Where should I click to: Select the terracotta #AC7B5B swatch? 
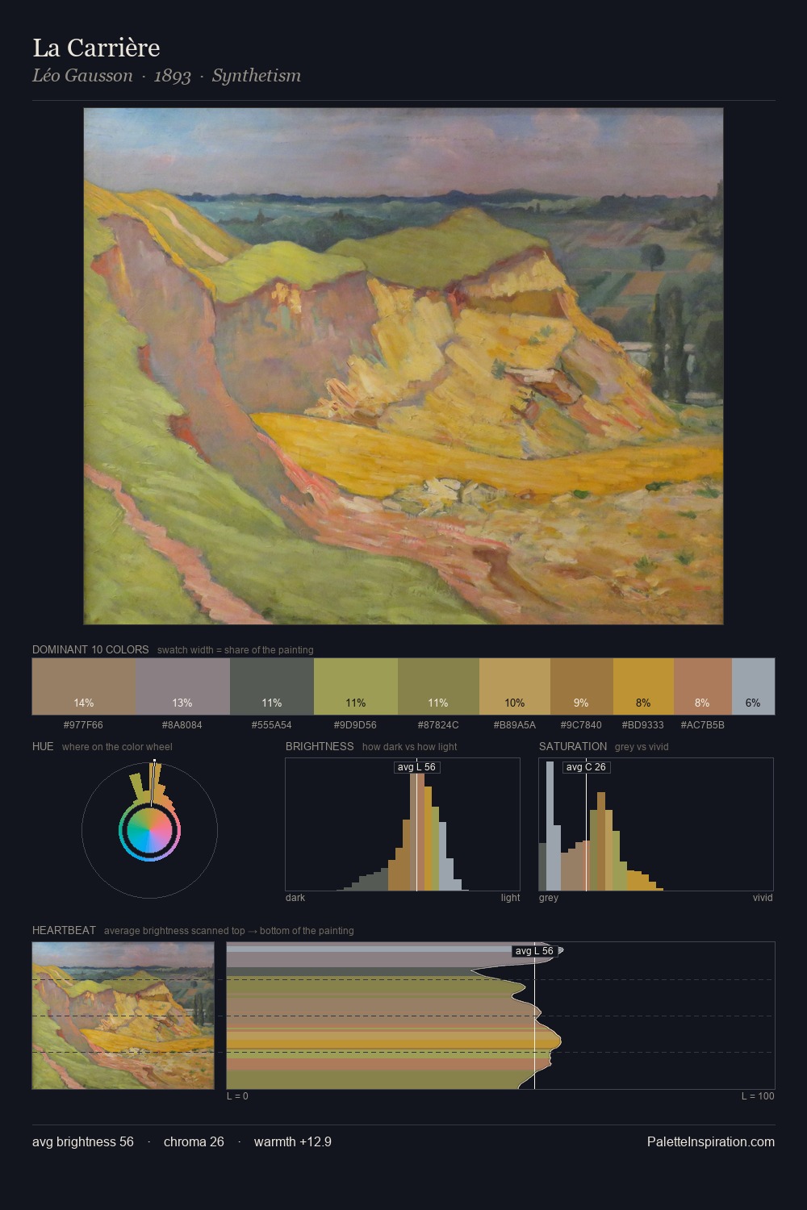[703, 686]
